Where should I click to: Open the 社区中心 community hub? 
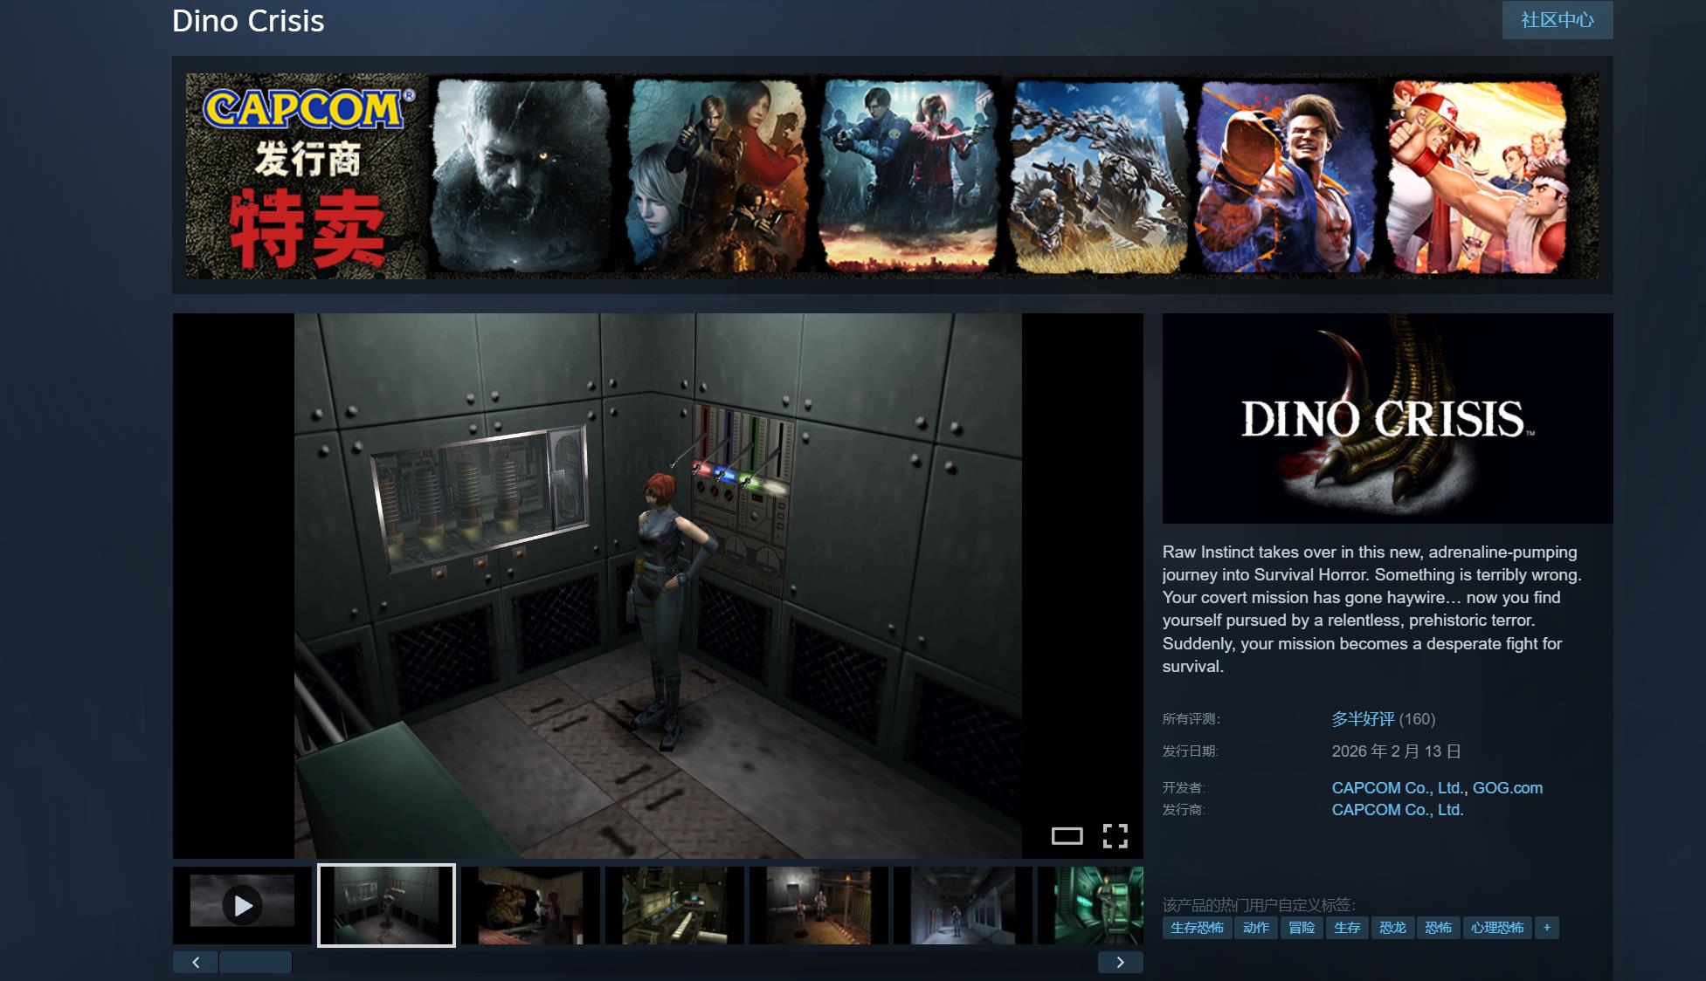point(1557,20)
